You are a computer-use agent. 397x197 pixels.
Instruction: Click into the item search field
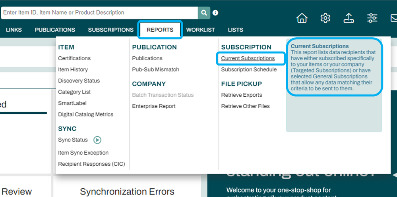click(99, 13)
